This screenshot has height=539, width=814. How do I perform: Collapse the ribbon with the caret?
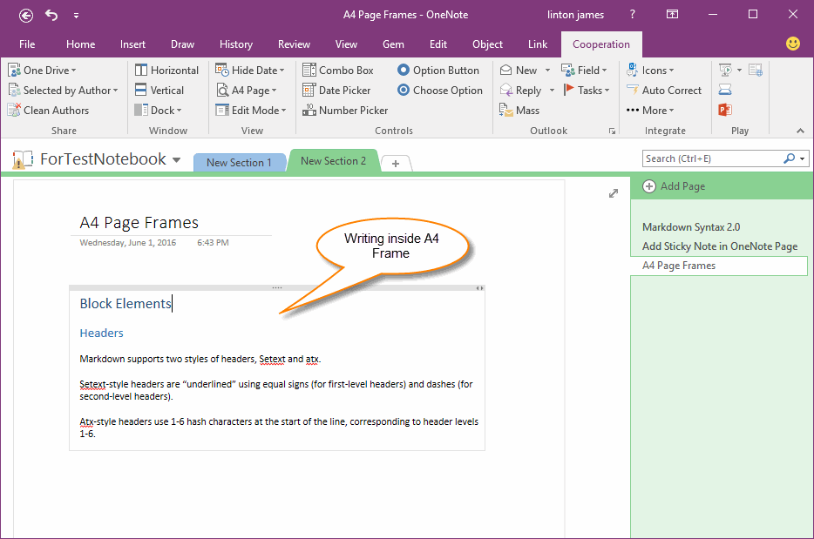pyautogui.click(x=800, y=131)
